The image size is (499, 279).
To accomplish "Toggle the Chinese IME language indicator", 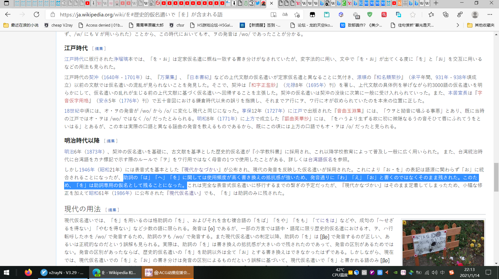I will [x=442, y=272].
